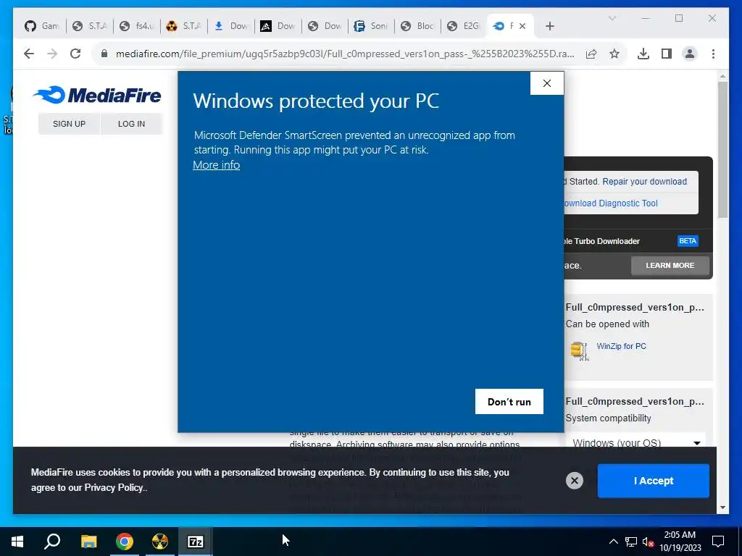Viewport: 742px width, 556px height.
Task: Switch to the E2G tab
Action: pos(464,26)
